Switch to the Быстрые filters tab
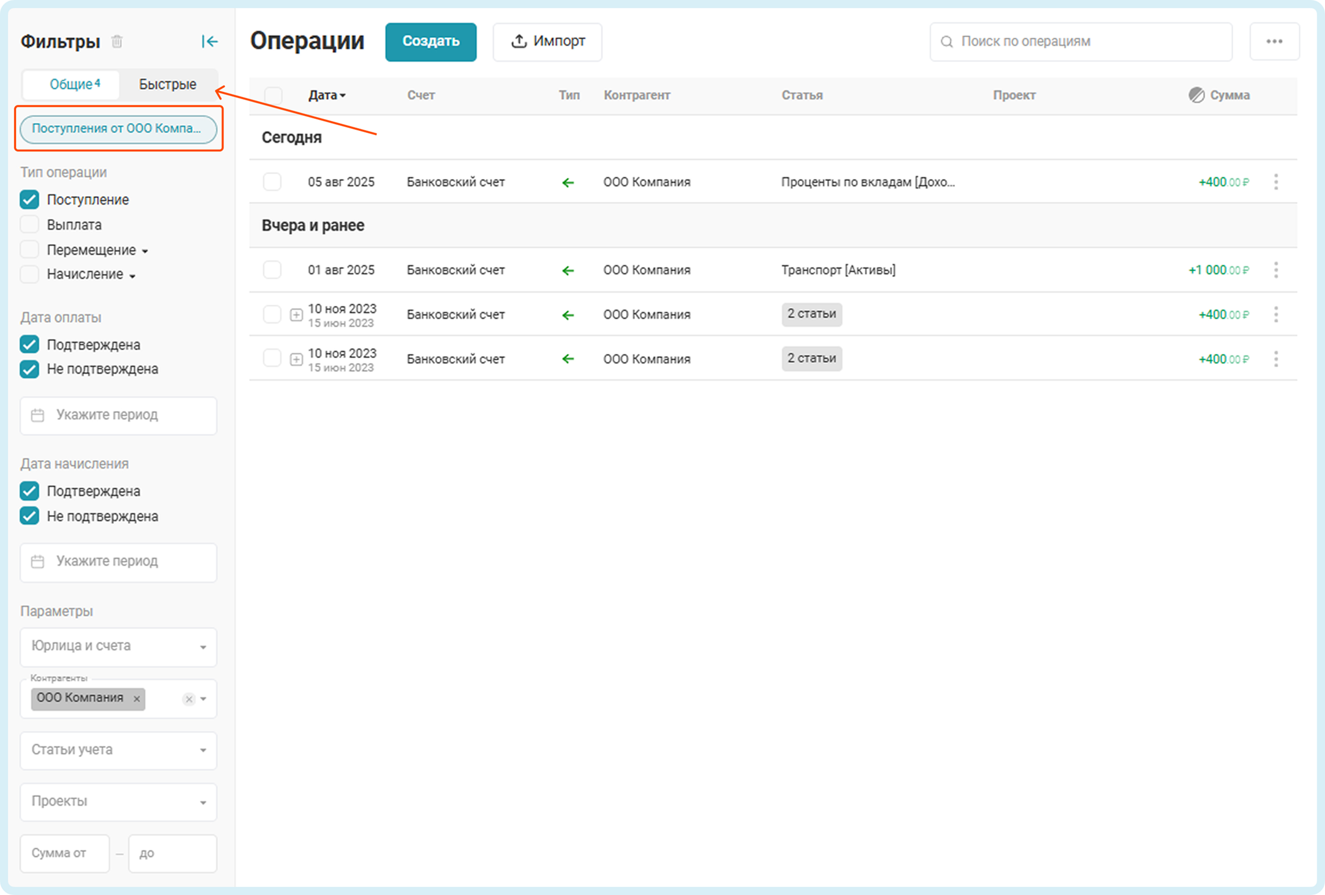The width and height of the screenshot is (1325, 895). tap(168, 85)
